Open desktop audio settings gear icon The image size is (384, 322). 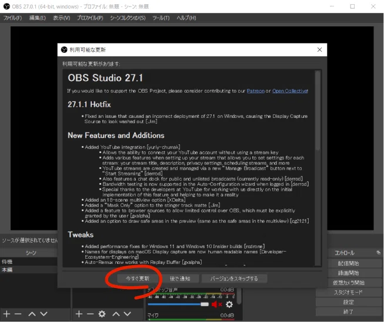(x=229, y=304)
